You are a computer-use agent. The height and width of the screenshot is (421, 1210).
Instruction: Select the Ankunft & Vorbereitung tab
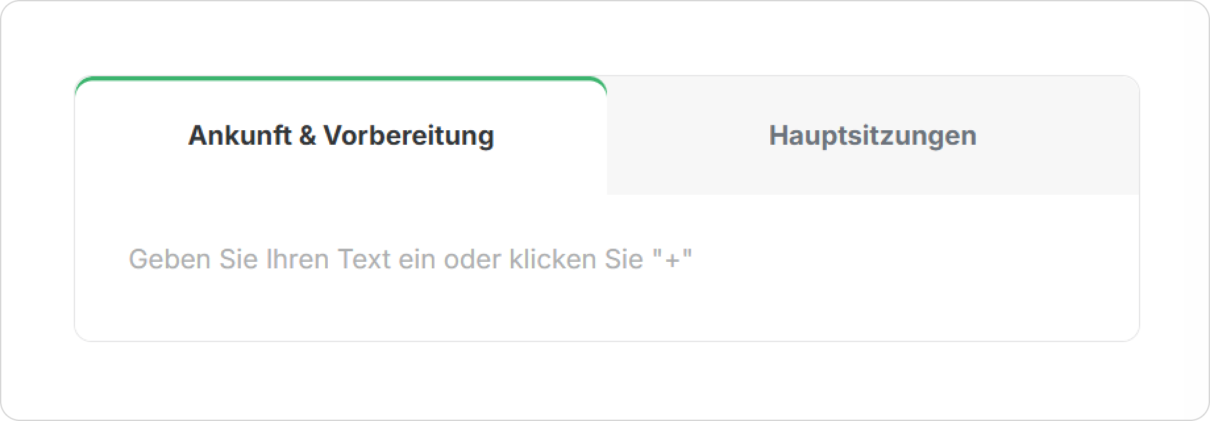coord(341,136)
